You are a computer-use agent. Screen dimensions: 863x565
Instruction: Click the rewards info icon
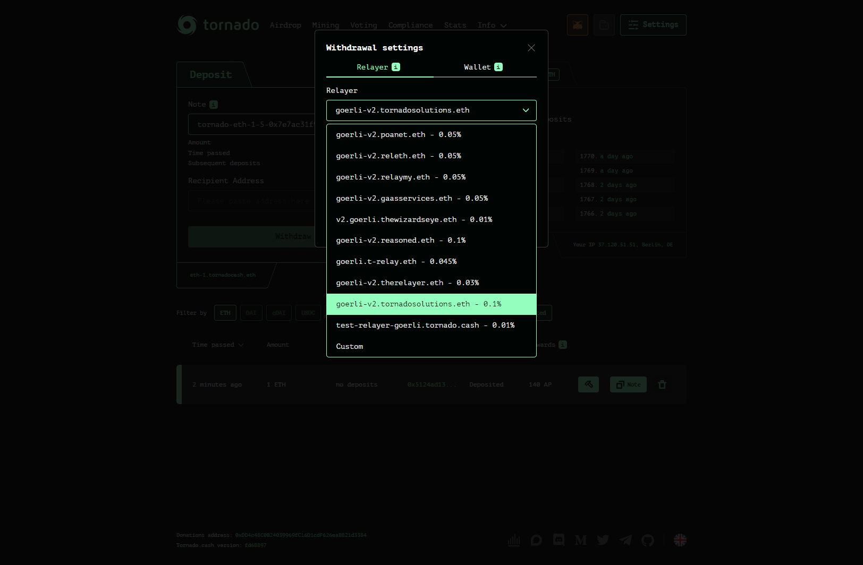pyautogui.click(x=563, y=345)
